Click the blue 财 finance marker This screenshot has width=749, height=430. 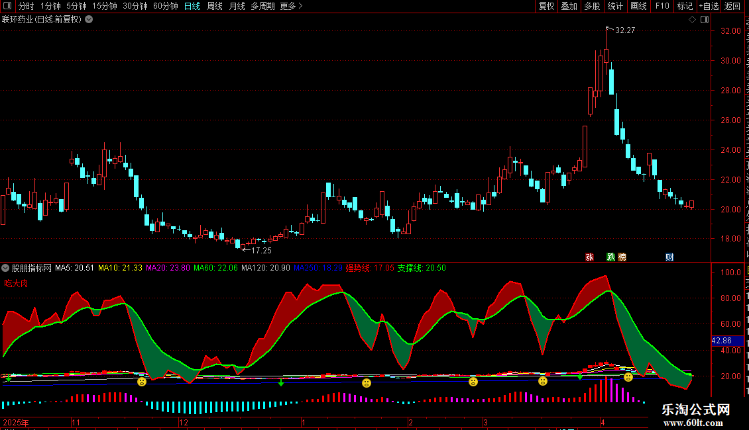pyautogui.click(x=669, y=257)
